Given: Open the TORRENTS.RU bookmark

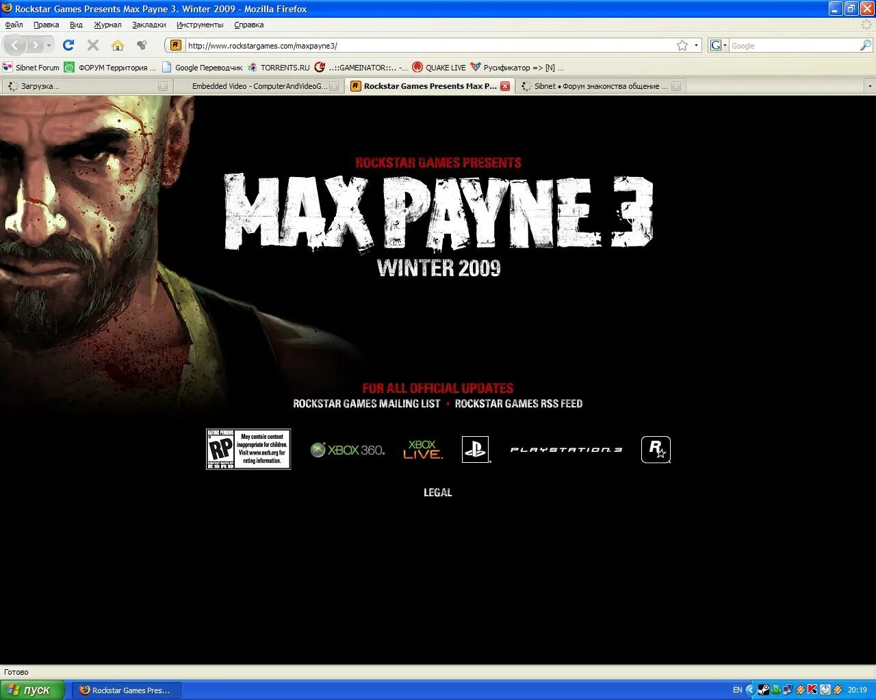Looking at the screenshot, I should (x=279, y=67).
